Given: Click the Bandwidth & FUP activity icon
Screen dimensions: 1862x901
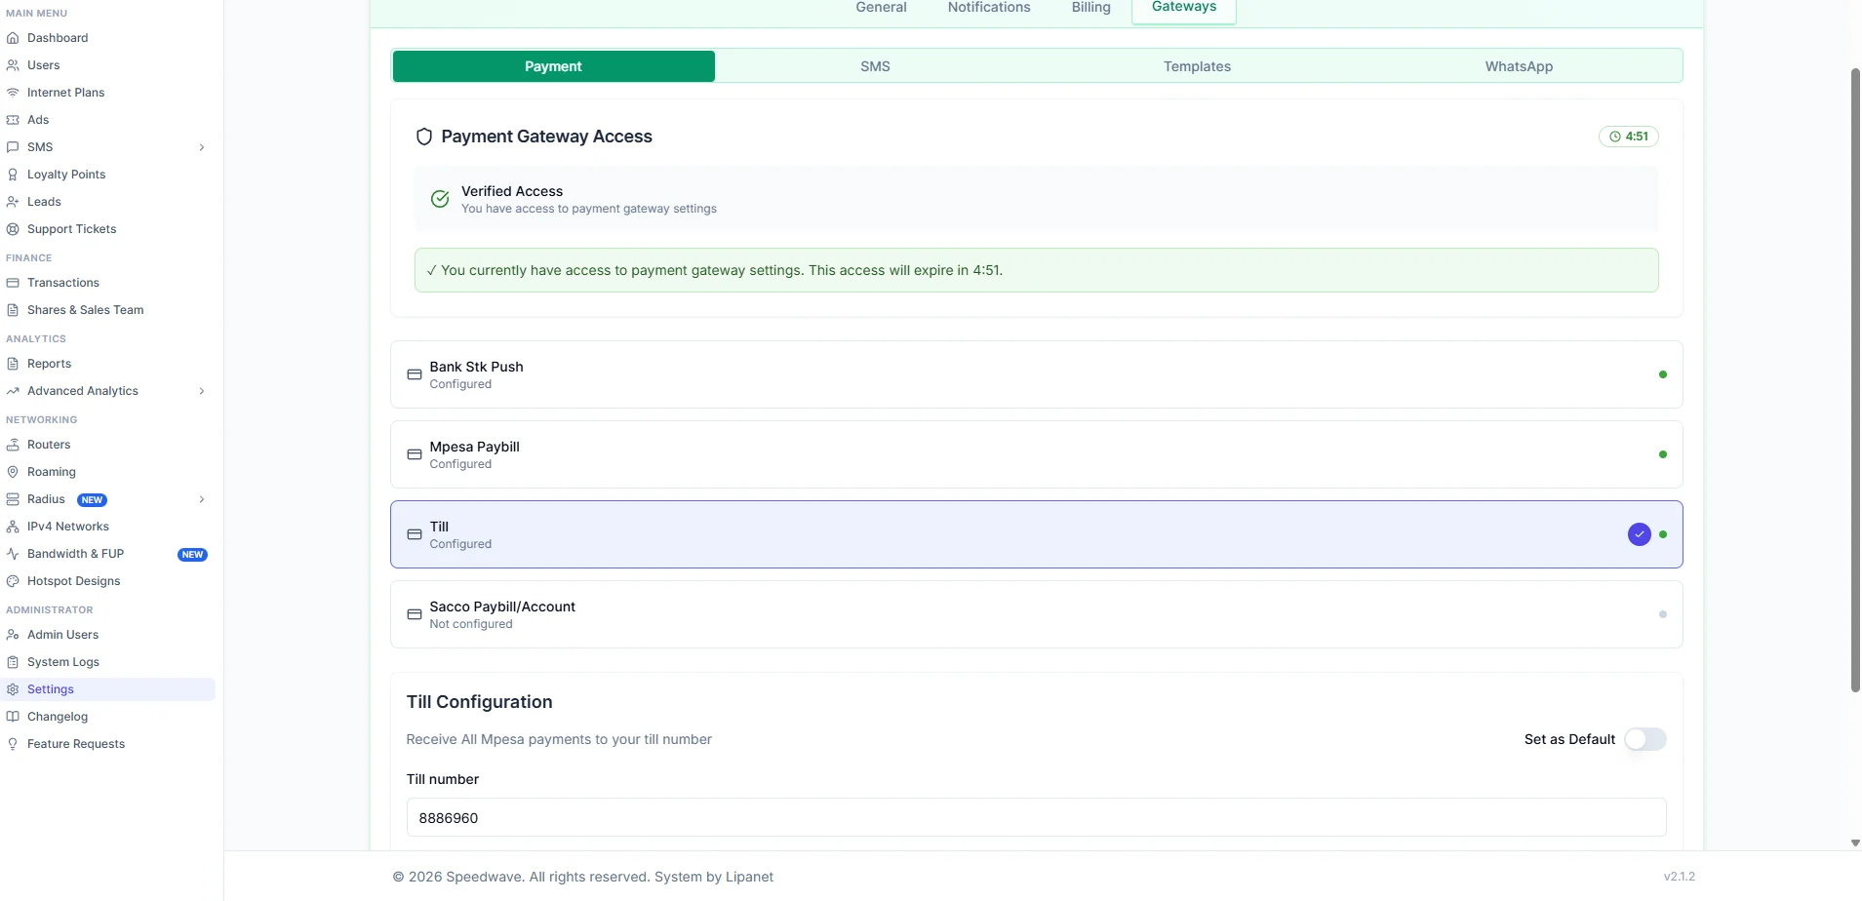Looking at the screenshot, I should [13, 554].
